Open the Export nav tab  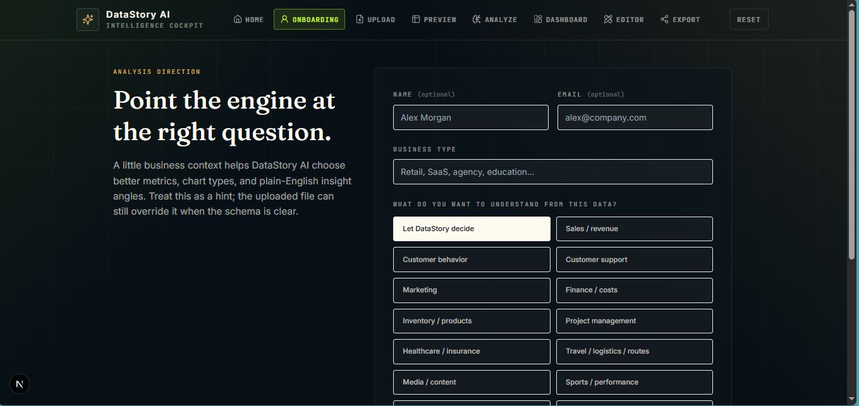(x=680, y=20)
